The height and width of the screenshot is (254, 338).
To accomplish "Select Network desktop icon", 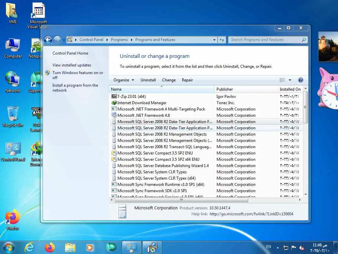I will (x=13, y=82).
